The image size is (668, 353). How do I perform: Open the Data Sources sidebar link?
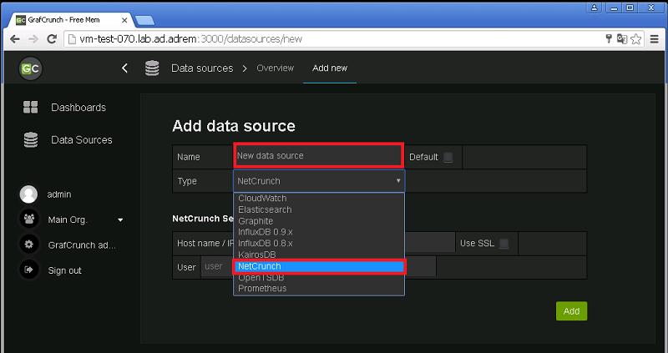pyautogui.click(x=81, y=139)
